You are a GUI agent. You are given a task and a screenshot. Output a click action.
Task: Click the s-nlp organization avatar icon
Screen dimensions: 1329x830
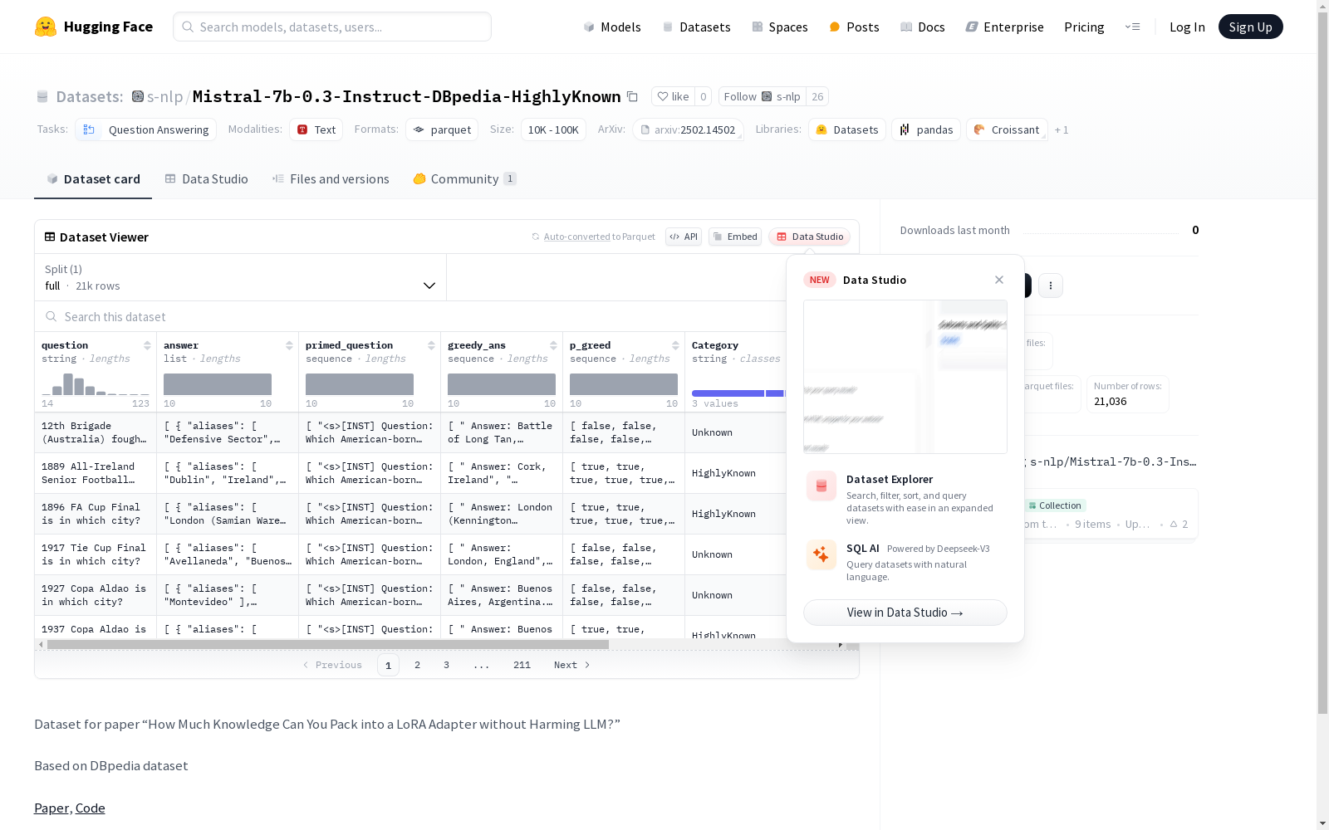138,96
